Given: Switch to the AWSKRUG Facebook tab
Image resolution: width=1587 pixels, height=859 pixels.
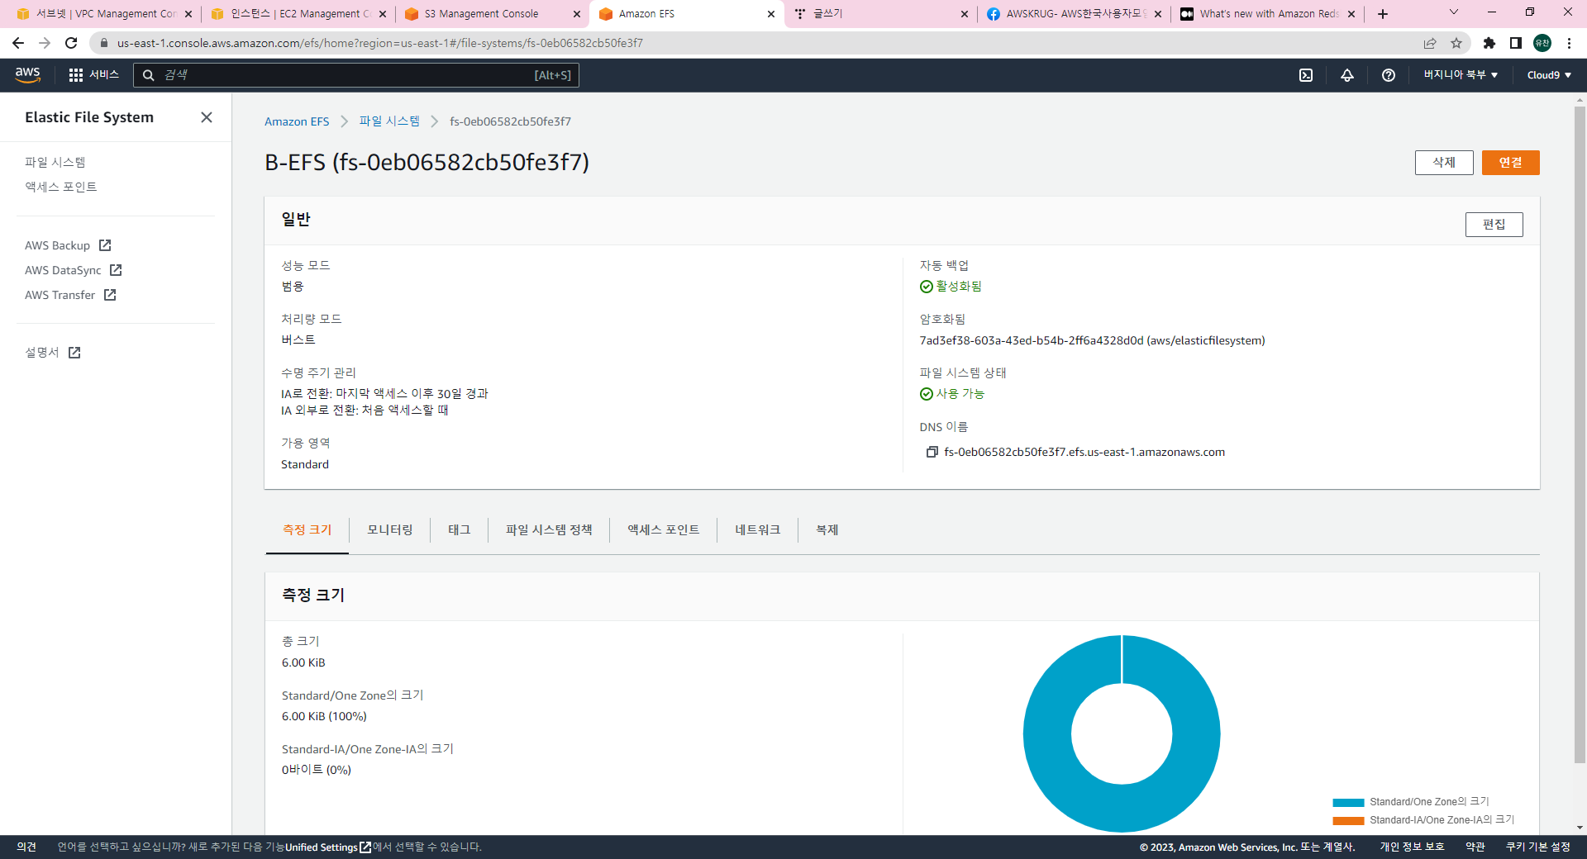Looking at the screenshot, I should [x=1075, y=14].
